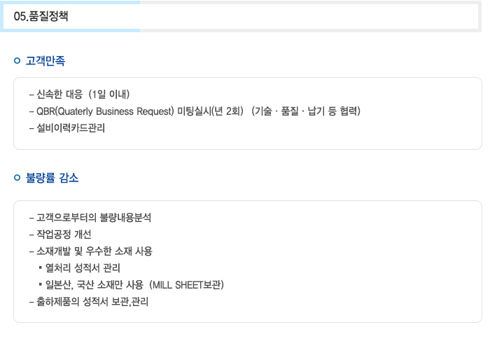Click square bullet before 일본산, 국산 소재만 사용
Image resolution: width=504 pixels, height=360 pixels.
click(40, 284)
